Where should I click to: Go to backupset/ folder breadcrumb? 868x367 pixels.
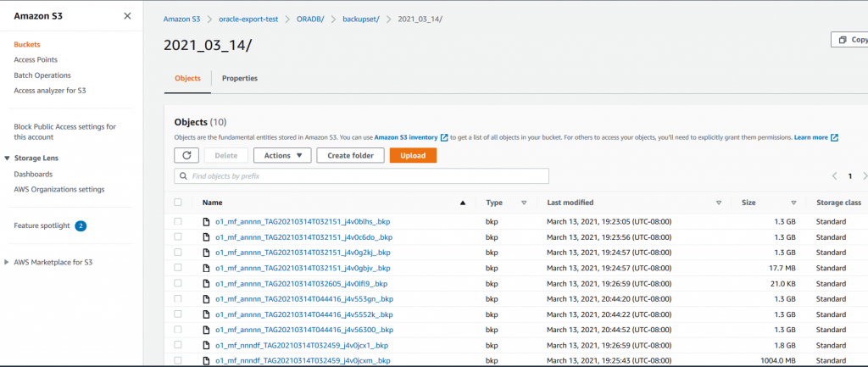[x=361, y=19]
